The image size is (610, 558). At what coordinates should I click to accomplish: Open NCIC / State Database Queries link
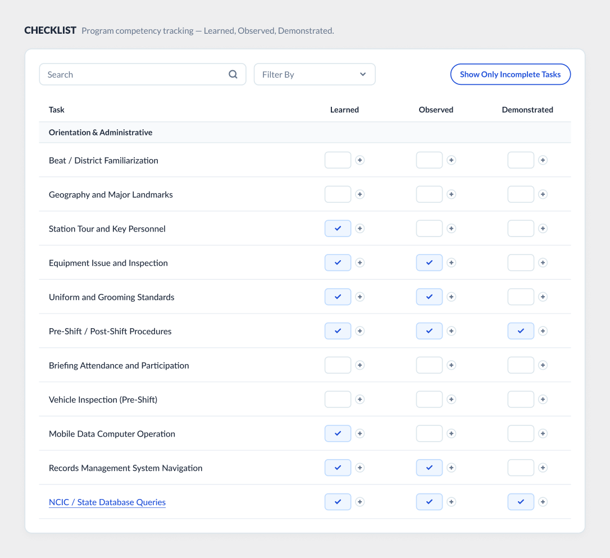pyautogui.click(x=107, y=502)
